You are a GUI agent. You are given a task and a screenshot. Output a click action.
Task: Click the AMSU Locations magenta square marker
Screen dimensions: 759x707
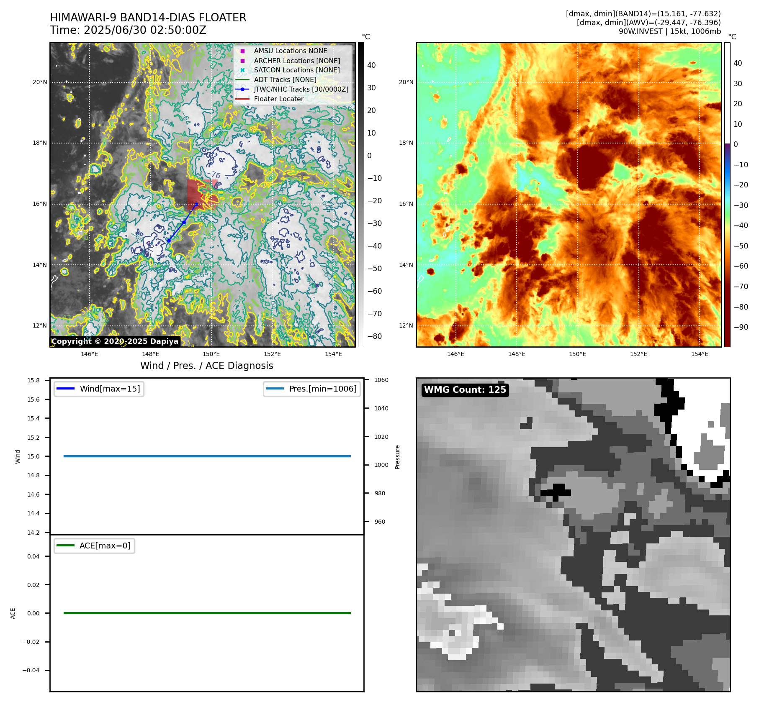click(242, 51)
